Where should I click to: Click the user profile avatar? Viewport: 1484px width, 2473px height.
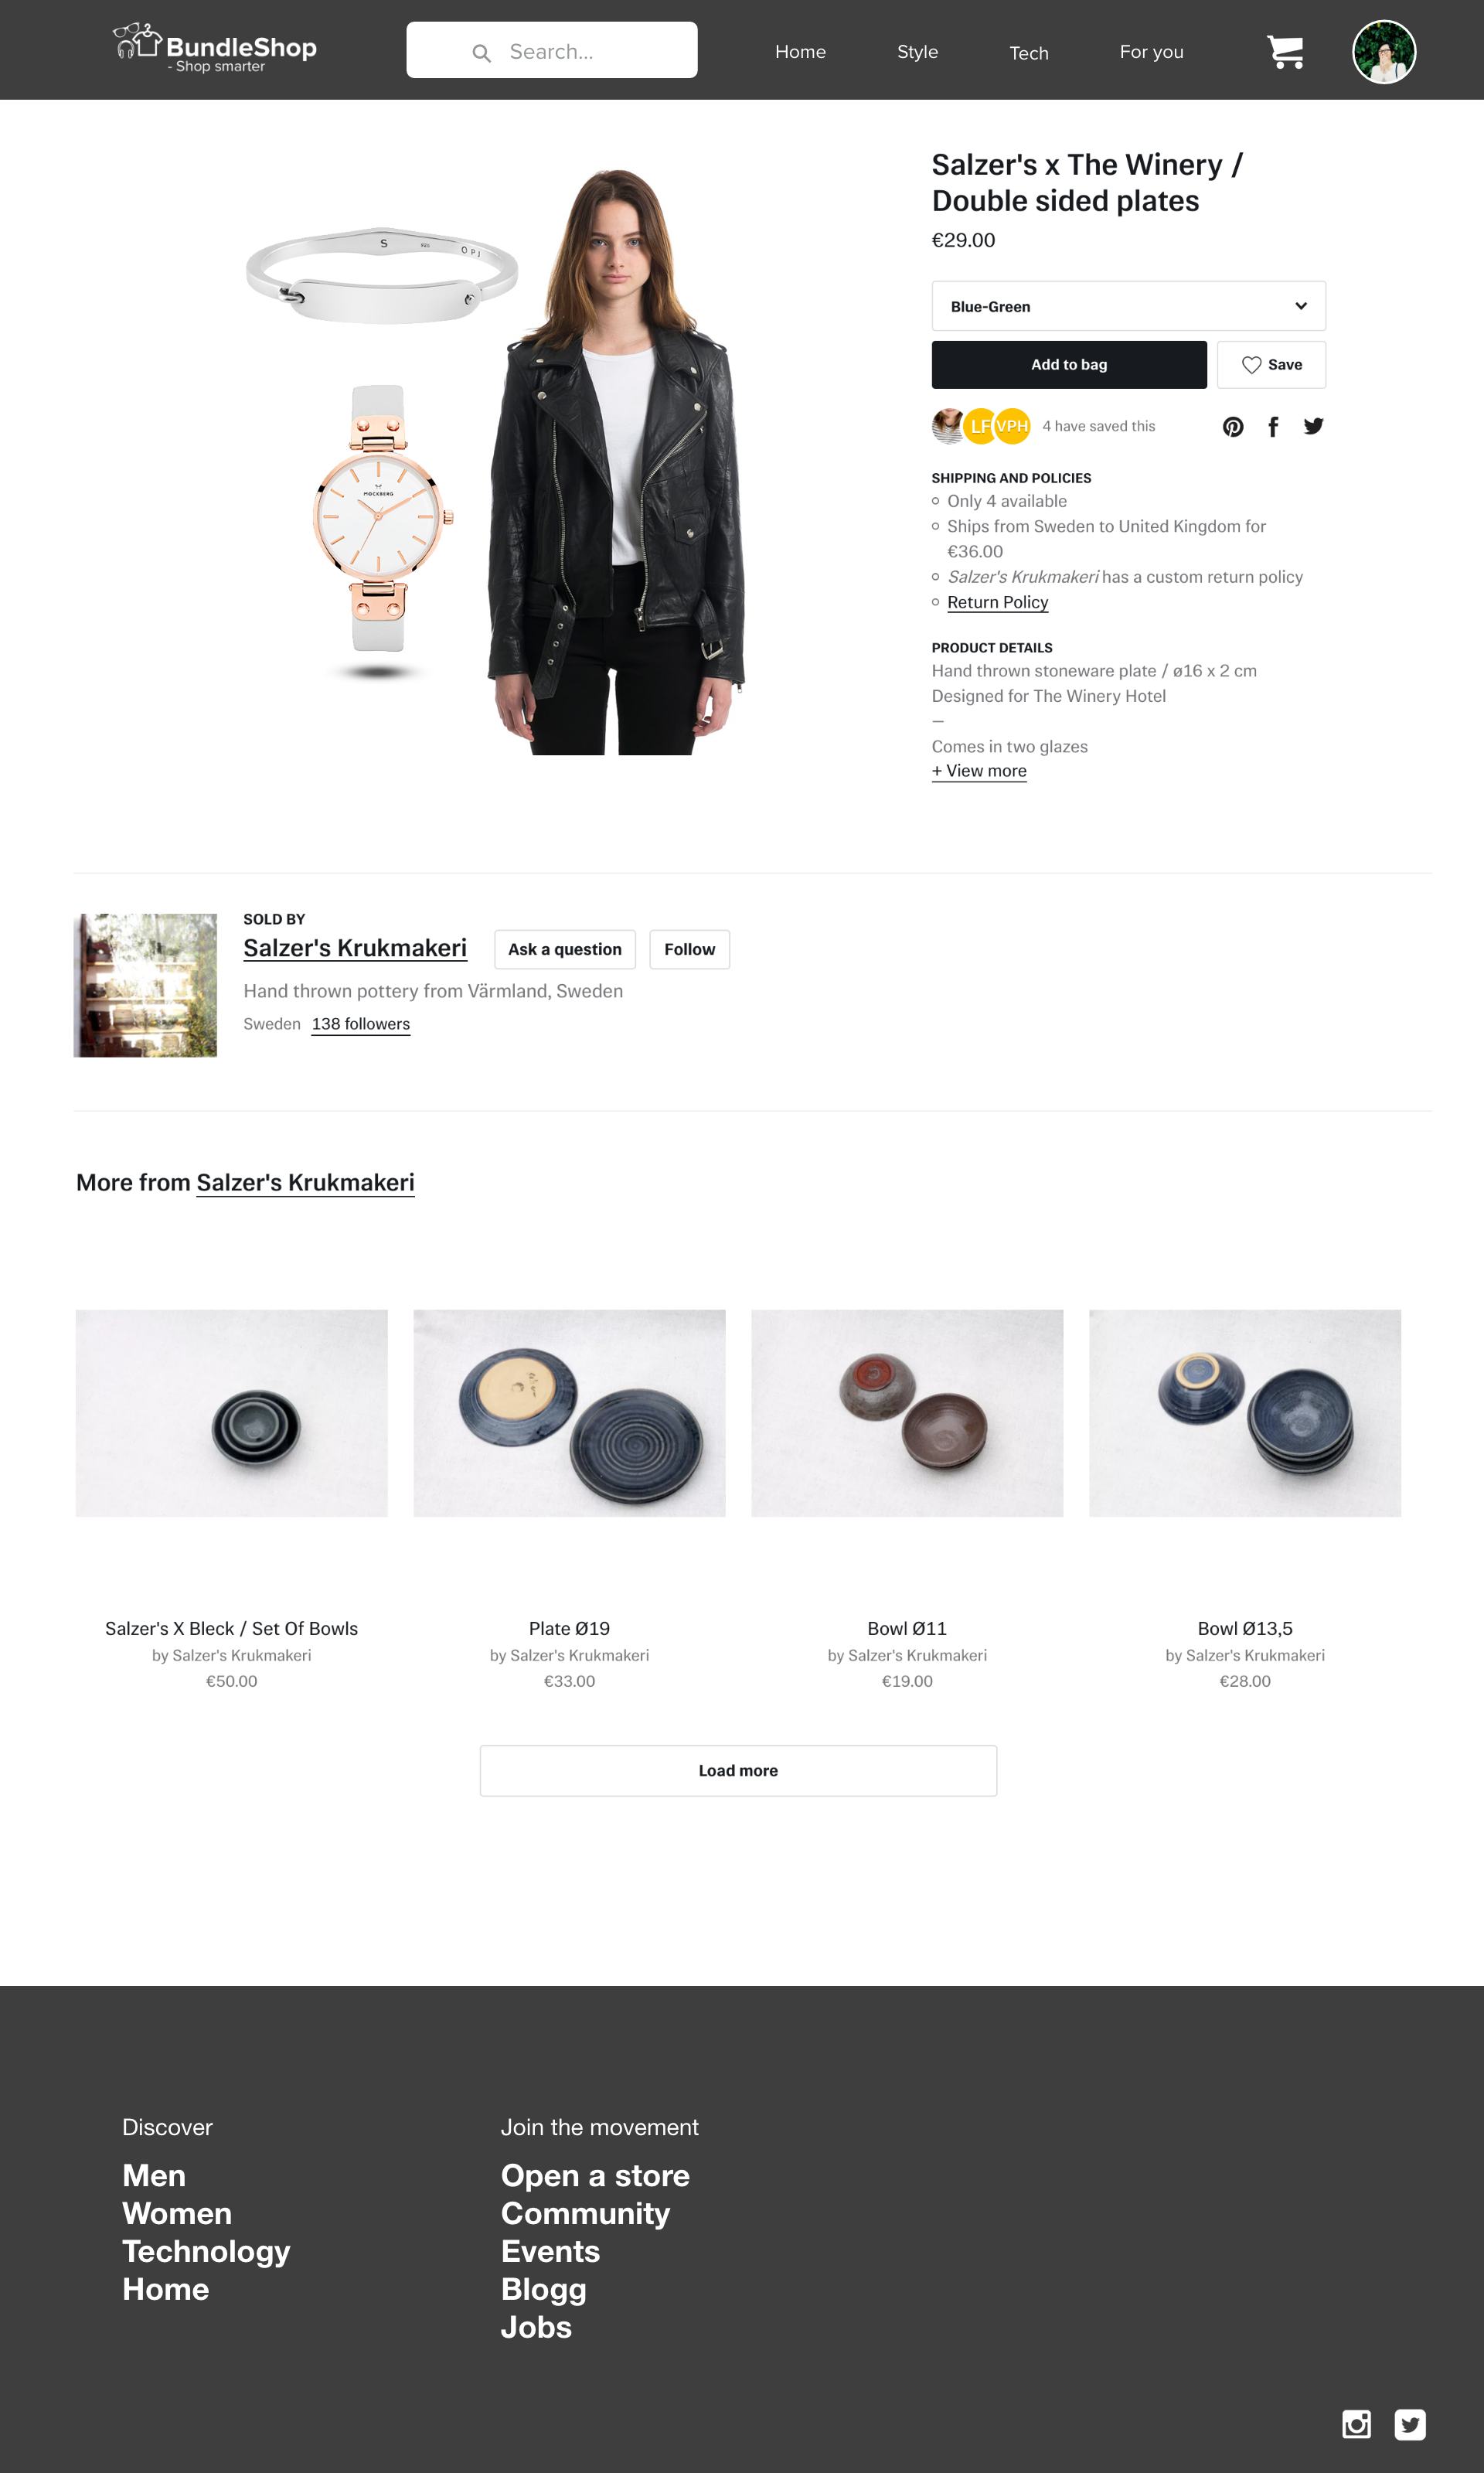pyautogui.click(x=1383, y=52)
